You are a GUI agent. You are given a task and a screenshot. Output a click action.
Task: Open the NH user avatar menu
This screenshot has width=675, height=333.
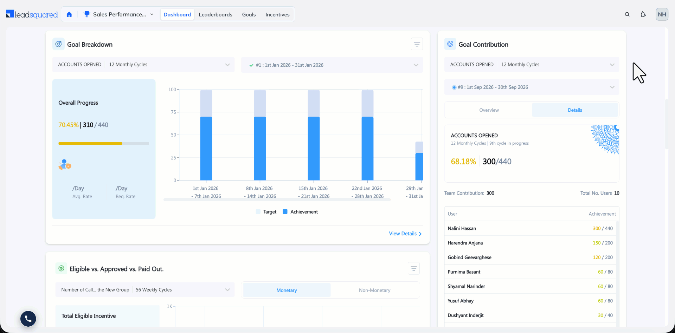662,14
